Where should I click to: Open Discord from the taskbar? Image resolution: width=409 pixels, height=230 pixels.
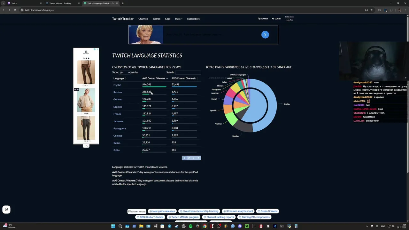click(x=240, y=226)
